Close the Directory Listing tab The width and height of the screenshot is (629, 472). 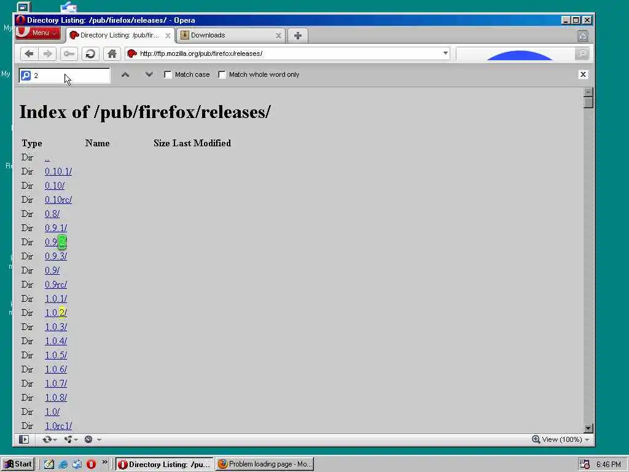pos(168,36)
